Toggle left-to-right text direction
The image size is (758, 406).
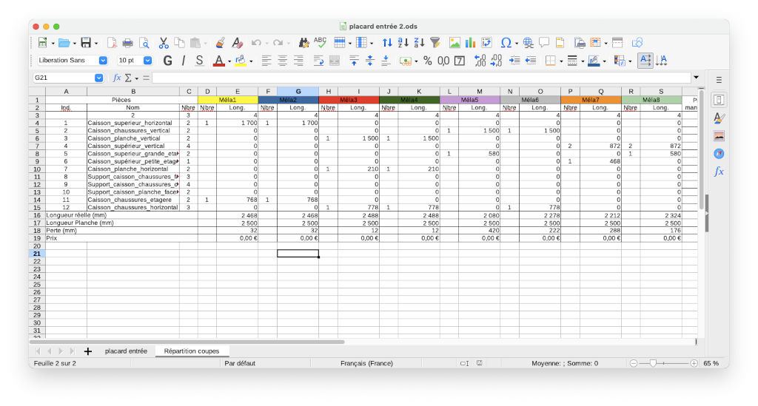point(645,61)
